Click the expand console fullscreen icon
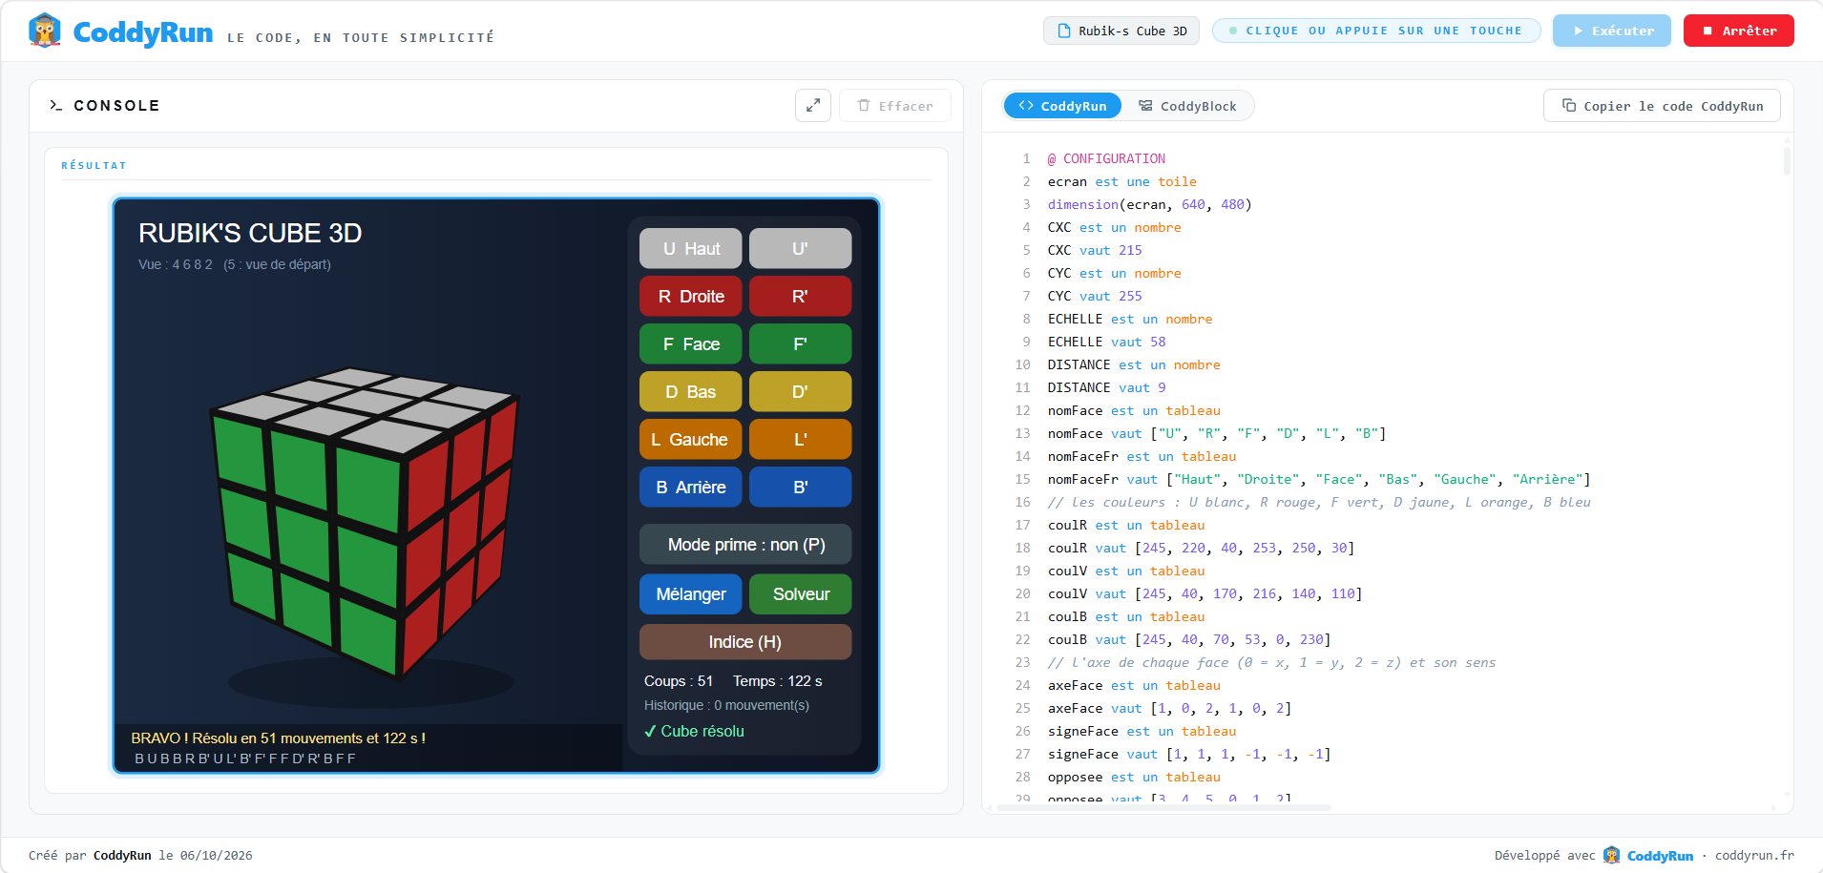1823x873 pixels. pyautogui.click(x=813, y=106)
